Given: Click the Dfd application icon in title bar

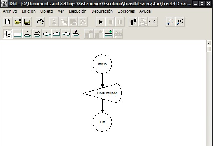Looking at the screenshot, I should tap(4, 4).
